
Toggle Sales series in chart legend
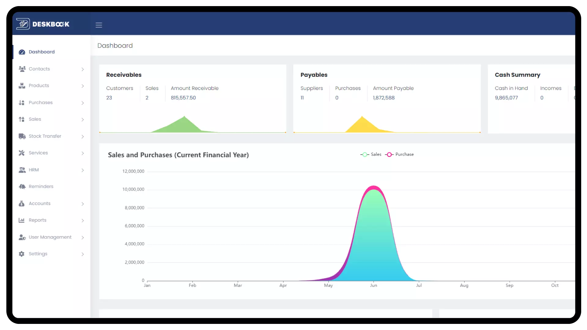371,155
